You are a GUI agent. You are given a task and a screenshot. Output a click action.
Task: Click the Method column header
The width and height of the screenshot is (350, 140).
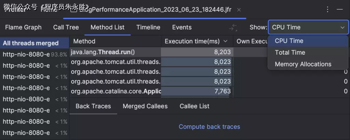[84, 41]
